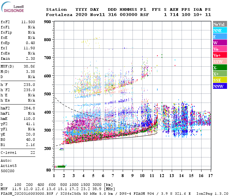Click the year 2020 in header
The height and width of the screenshot is (196, 229).
pos(81,15)
